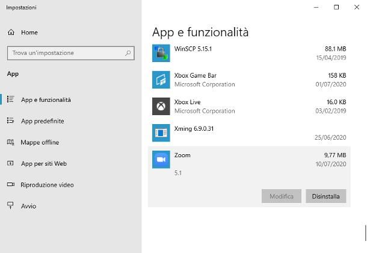
Task: Click the Xbox Live app icon
Action: (x=161, y=107)
